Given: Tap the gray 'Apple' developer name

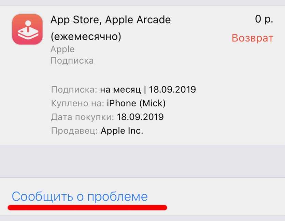Looking at the screenshot, I should coord(62,49).
